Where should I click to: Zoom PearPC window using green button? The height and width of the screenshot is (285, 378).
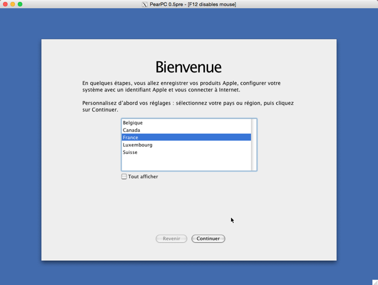click(20, 4)
